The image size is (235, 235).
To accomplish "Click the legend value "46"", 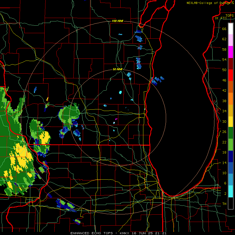I will [224, 80].
